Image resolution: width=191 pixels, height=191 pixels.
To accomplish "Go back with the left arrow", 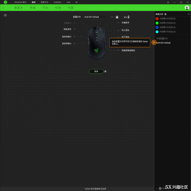I will (3, 8).
